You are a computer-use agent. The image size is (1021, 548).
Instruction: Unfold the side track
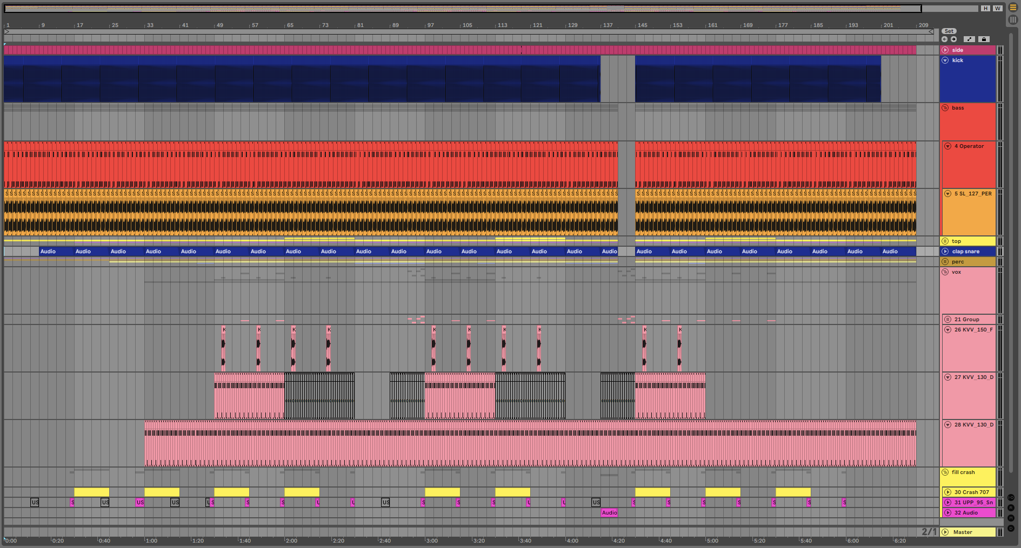pos(945,50)
